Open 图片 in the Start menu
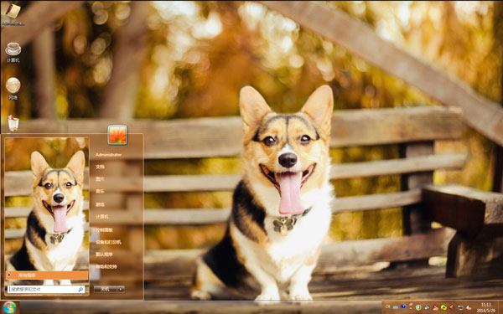The width and height of the screenshot is (503, 314). 100,179
